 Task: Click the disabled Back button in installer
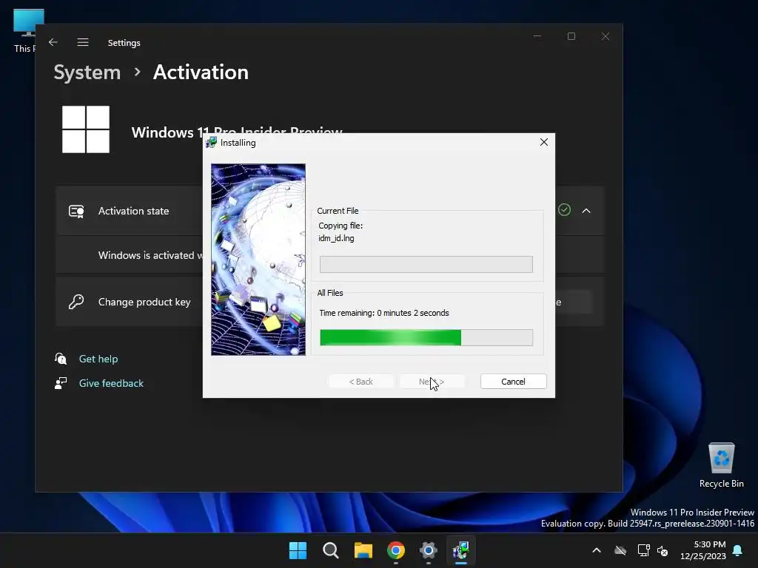pyautogui.click(x=360, y=381)
